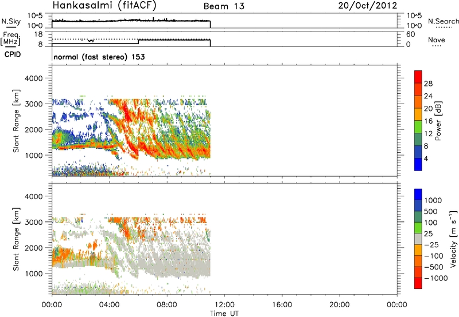The width and height of the screenshot is (459, 317).
Task: Click the 4000 tick in power panel
Action: 33,78
